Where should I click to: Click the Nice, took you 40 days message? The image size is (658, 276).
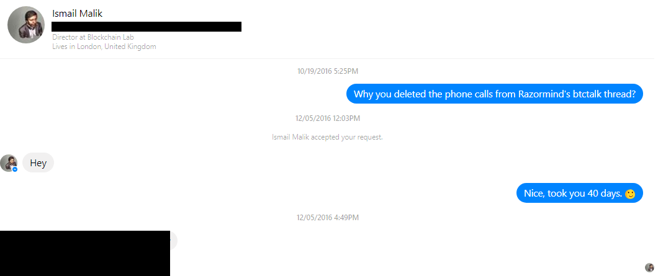[x=580, y=193]
